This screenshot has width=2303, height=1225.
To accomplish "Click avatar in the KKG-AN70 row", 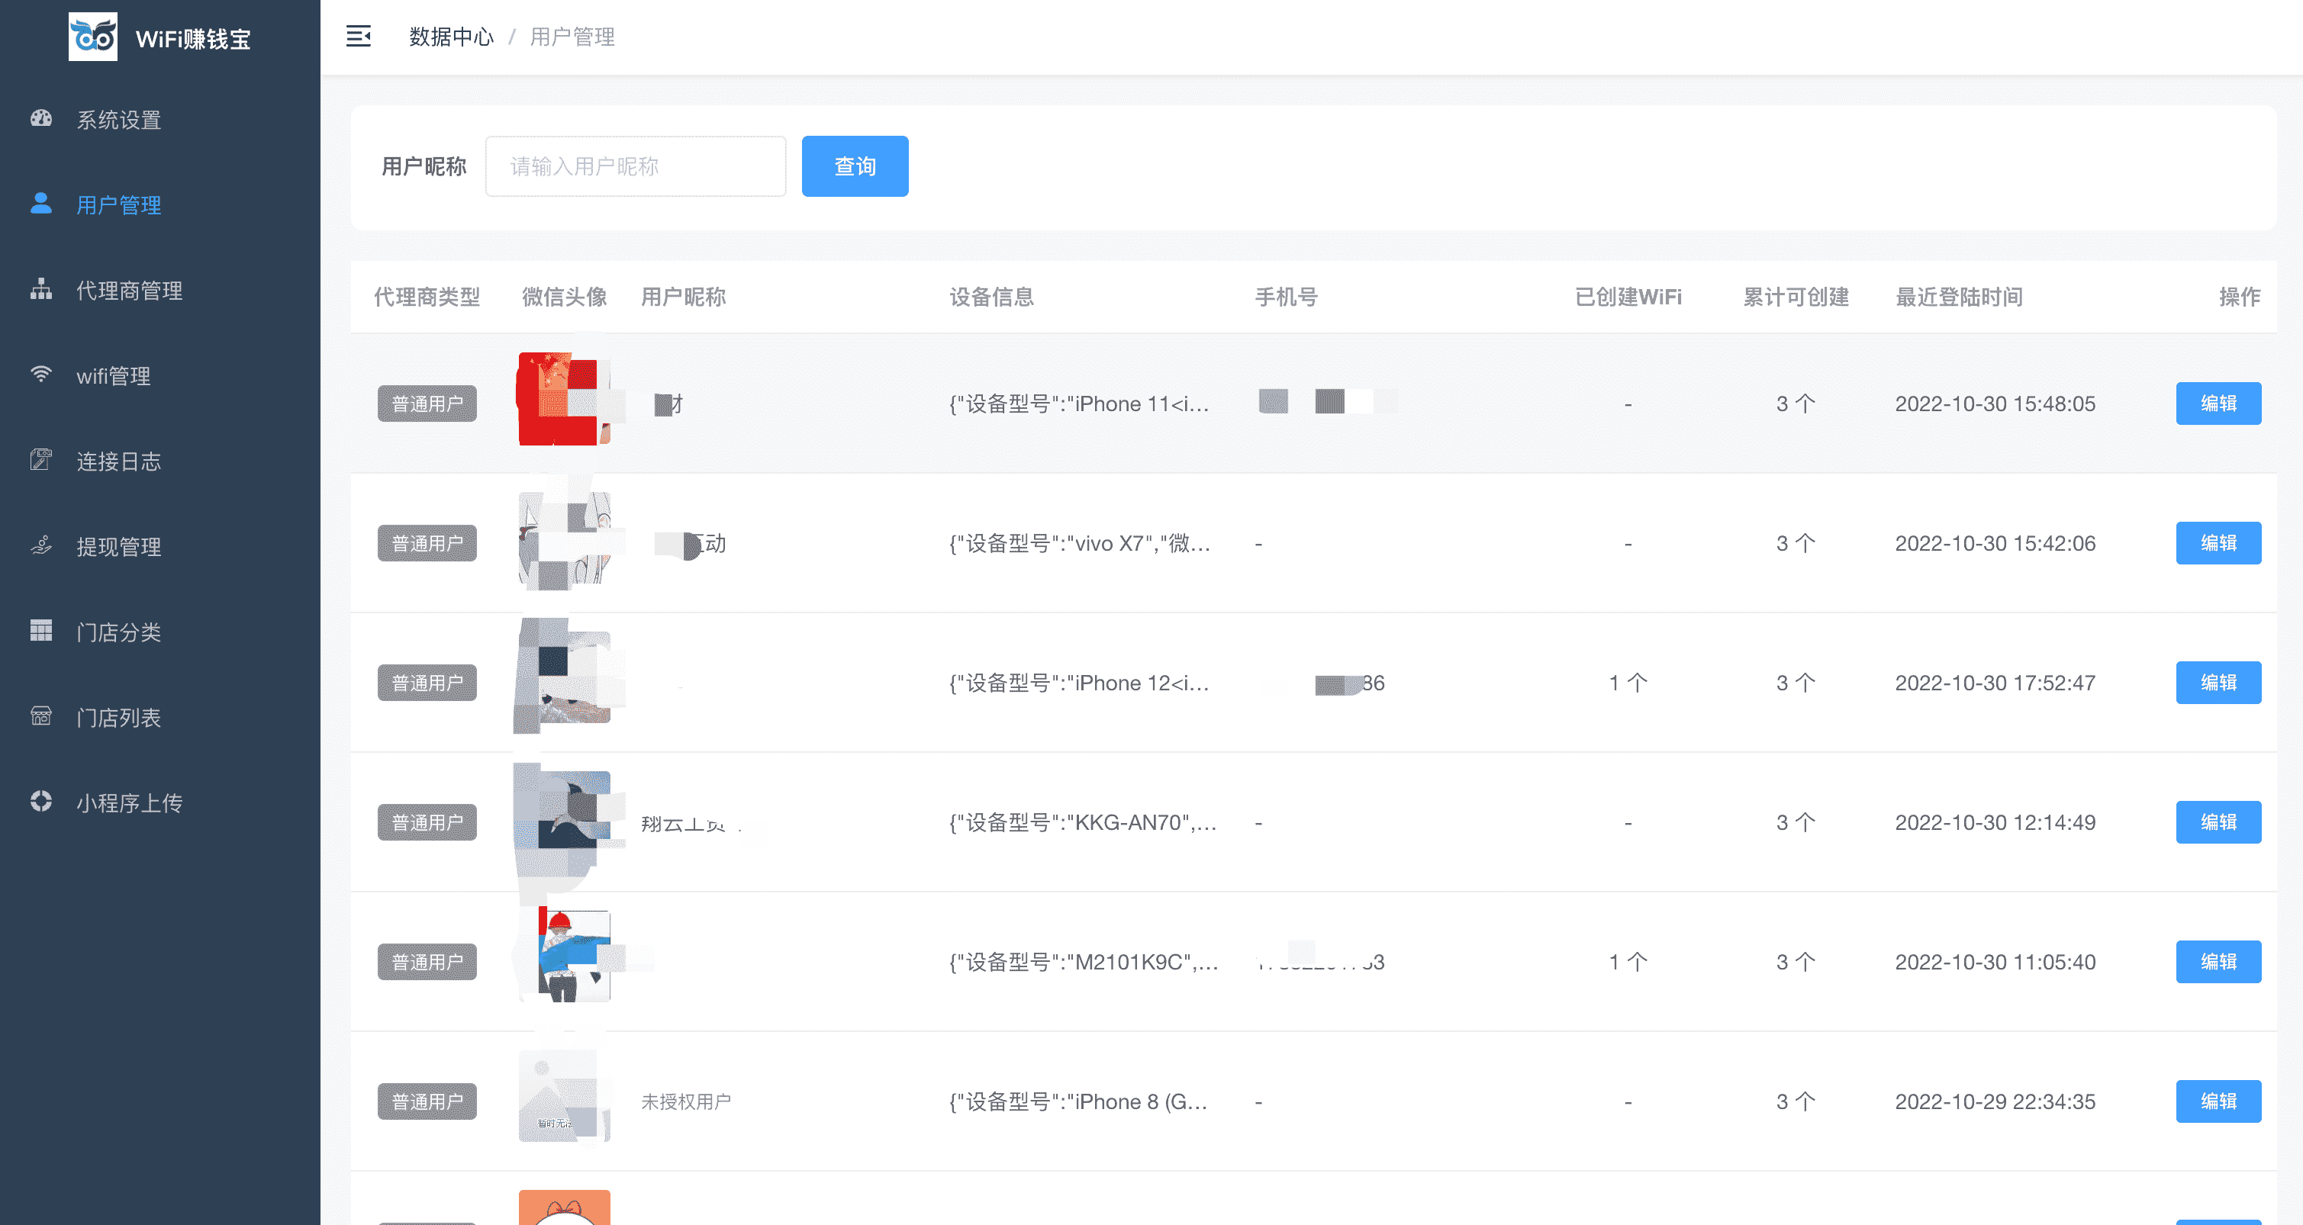I will coord(564,817).
